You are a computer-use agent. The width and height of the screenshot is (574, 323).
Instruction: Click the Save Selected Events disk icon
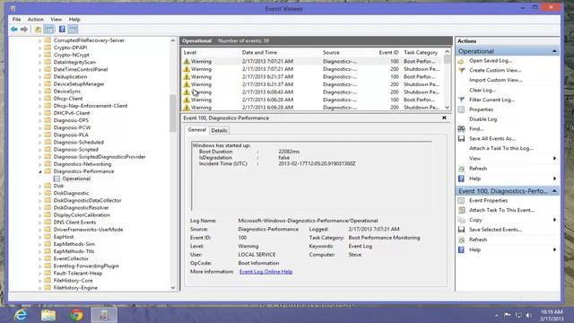click(461, 230)
